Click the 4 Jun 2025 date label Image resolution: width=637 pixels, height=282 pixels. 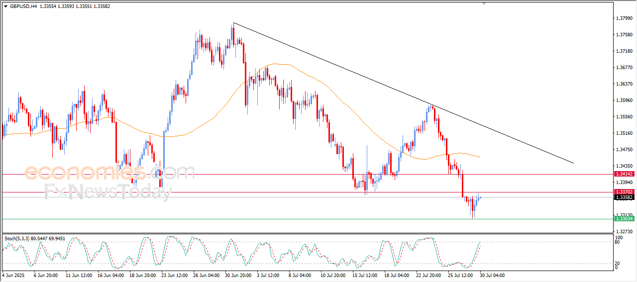click(12, 275)
